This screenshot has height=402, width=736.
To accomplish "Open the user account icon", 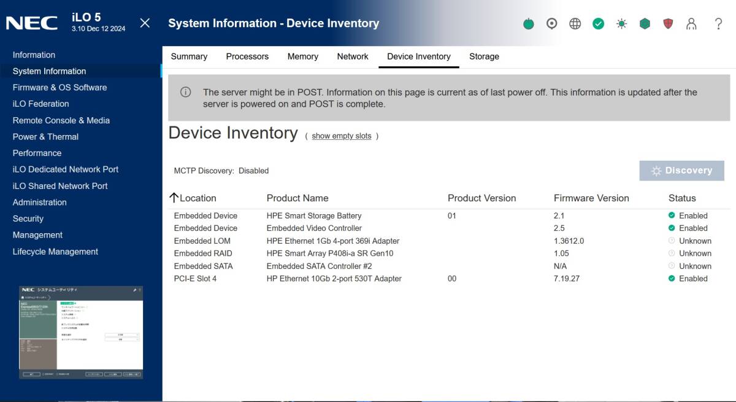I will point(691,24).
